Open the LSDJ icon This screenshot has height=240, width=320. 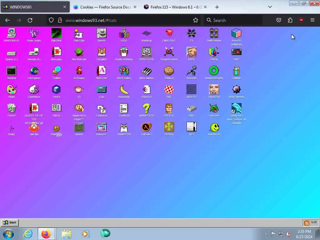click(124, 33)
